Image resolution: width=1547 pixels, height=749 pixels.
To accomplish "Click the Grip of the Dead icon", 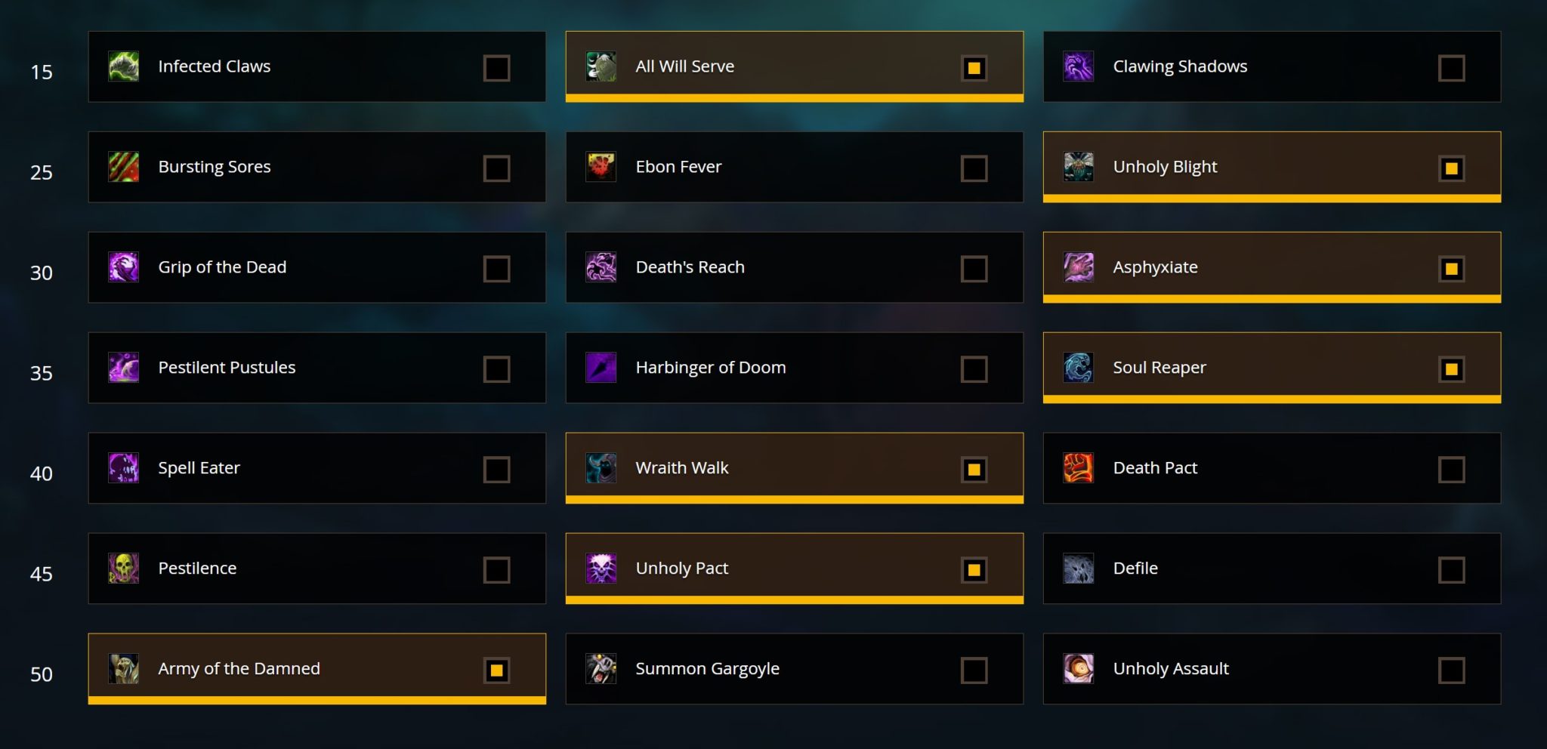I will click(x=123, y=267).
